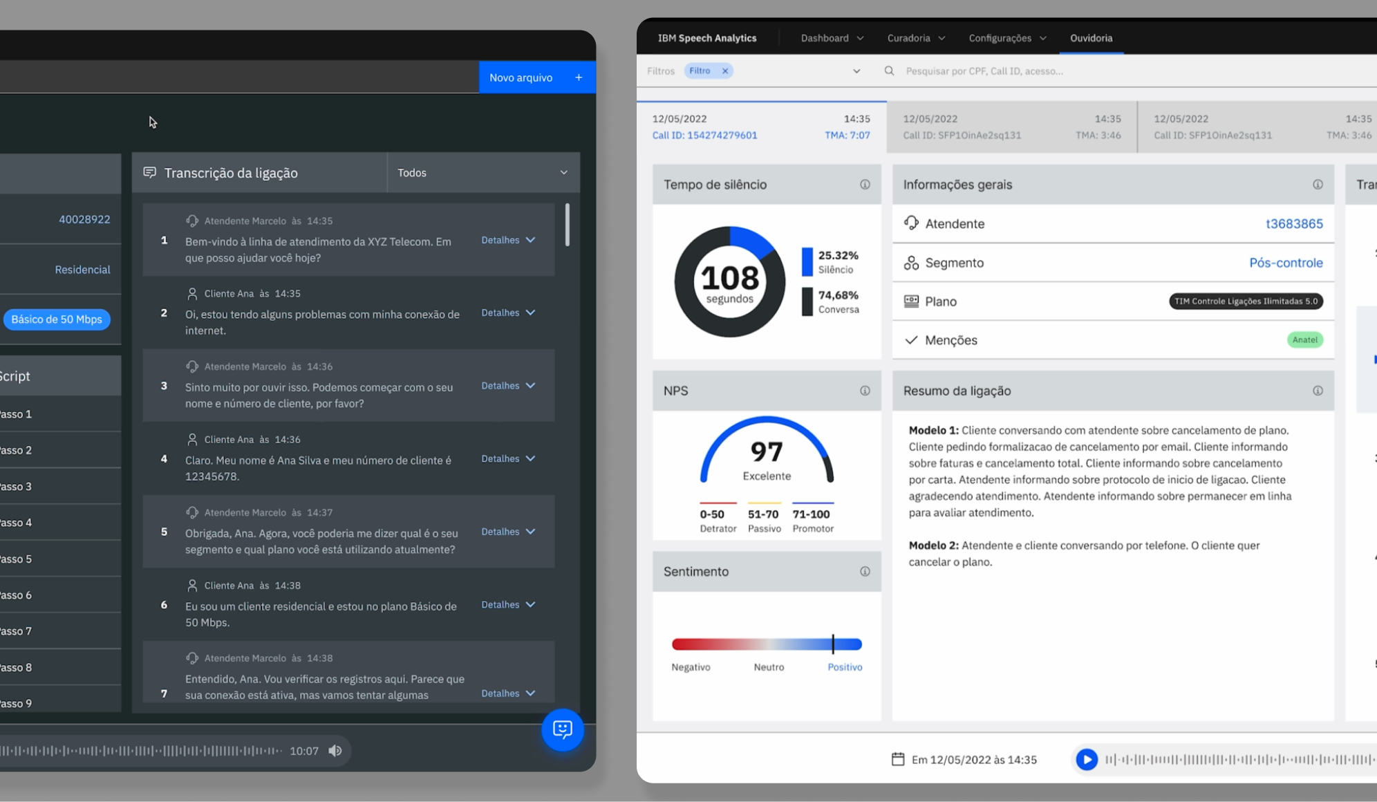Screen dimensions: 1377x802
Task: Expand the Filtros dropdown chevron
Action: tap(856, 71)
